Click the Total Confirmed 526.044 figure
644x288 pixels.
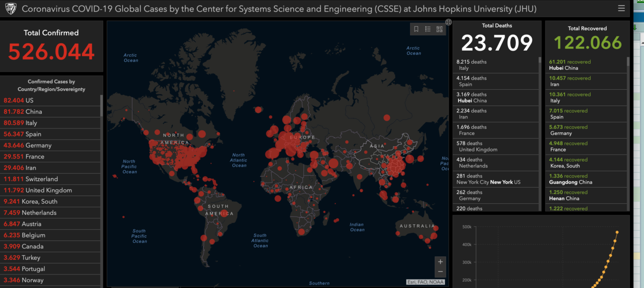coord(51,52)
